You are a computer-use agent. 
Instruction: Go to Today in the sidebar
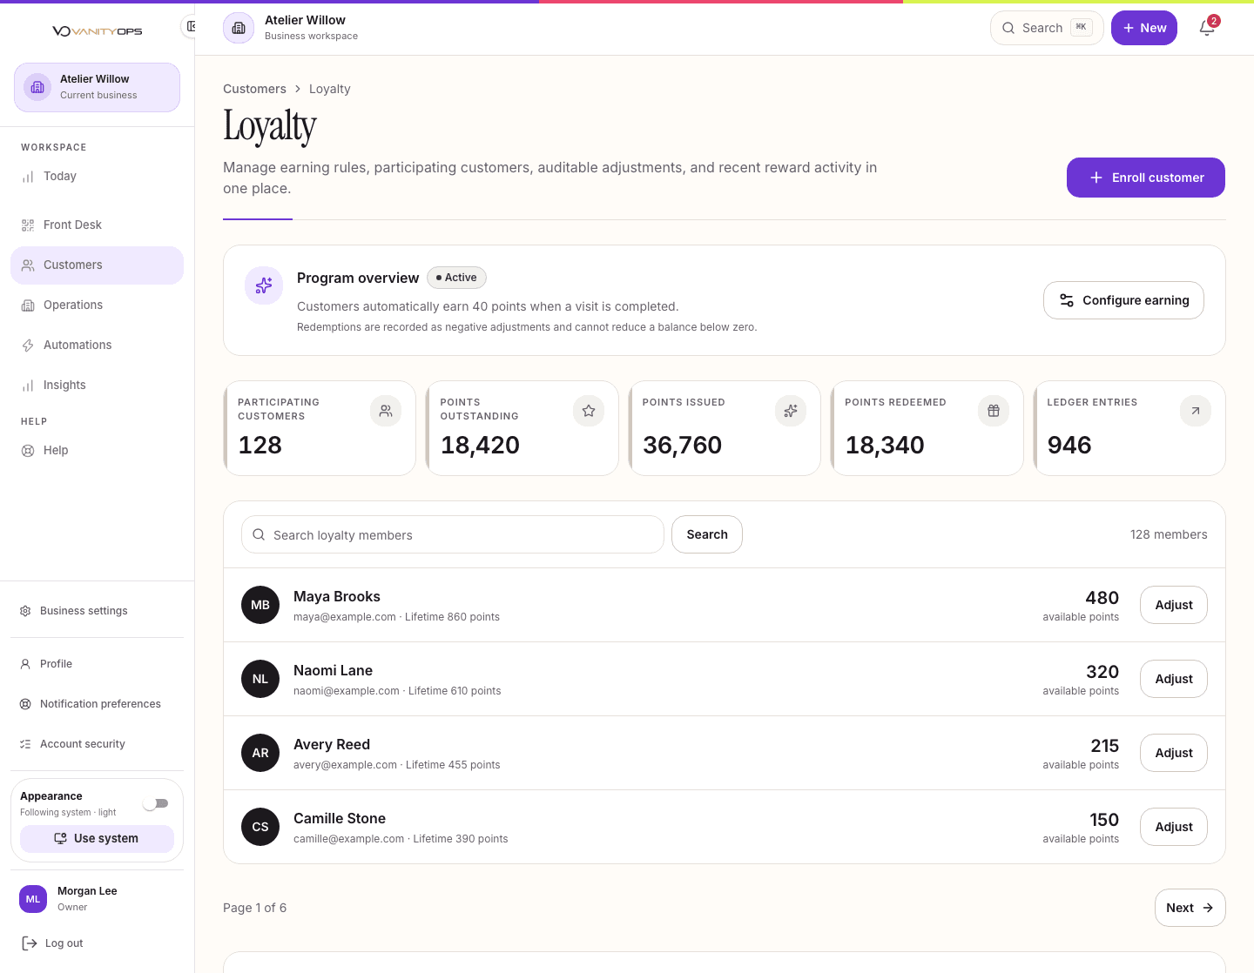(x=97, y=176)
